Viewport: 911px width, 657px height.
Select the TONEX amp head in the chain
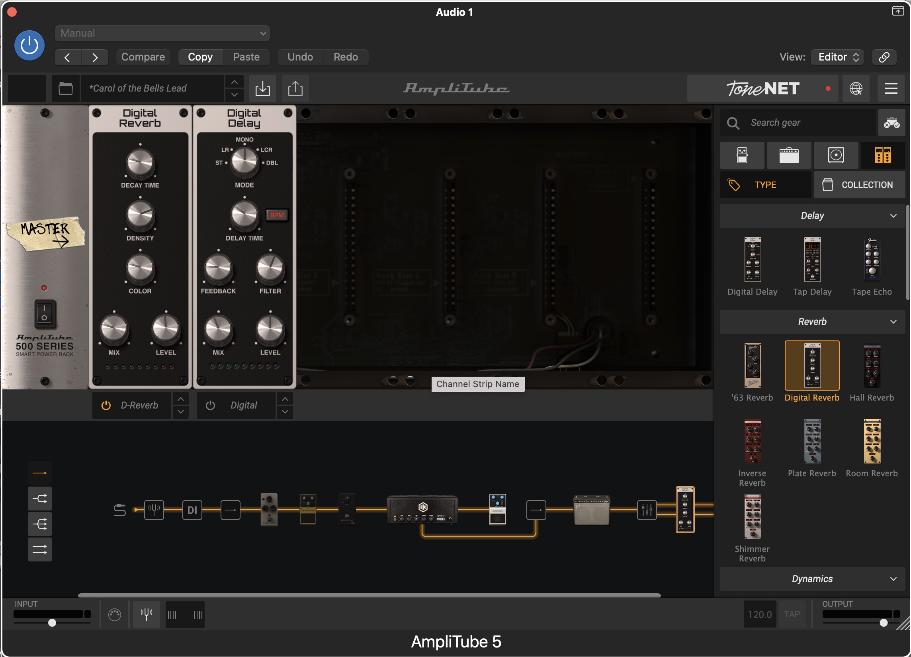[422, 510]
